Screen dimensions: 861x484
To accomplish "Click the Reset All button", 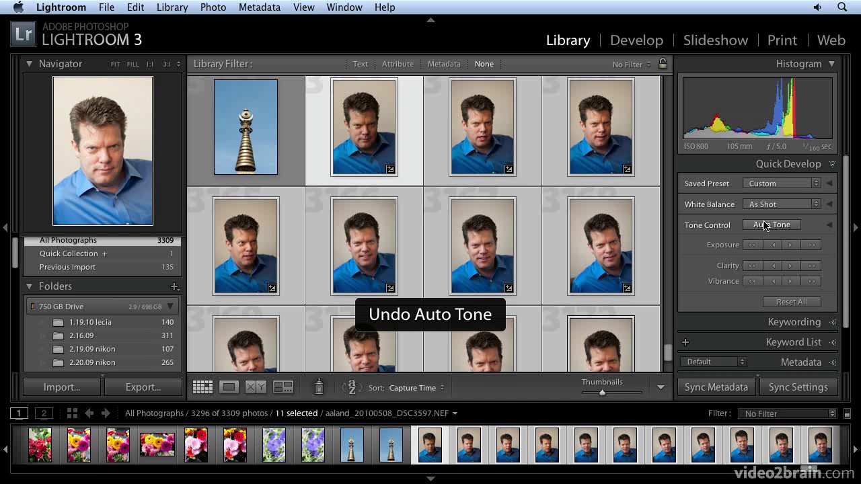I will [x=792, y=302].
